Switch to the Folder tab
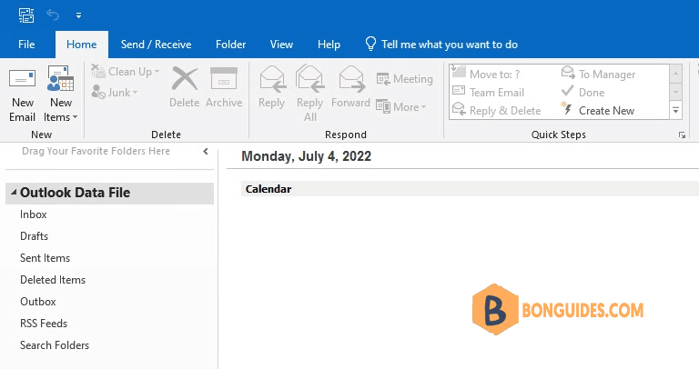The height and width of the screenshot is (369, 699). (230, 45)
